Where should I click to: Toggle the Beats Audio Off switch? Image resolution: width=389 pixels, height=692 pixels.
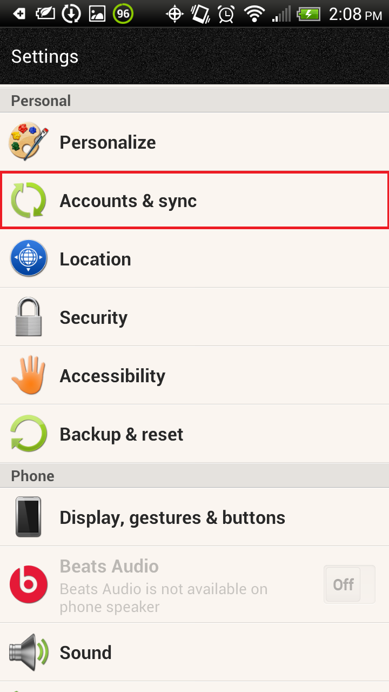(349, 584)
